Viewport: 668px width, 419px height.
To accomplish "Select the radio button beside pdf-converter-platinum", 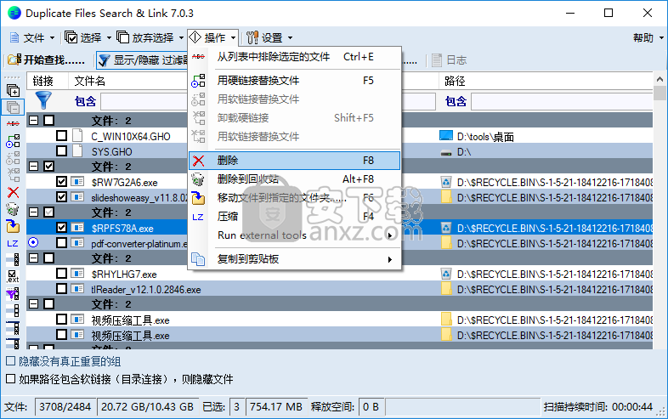I will click(x=34, y=243).
